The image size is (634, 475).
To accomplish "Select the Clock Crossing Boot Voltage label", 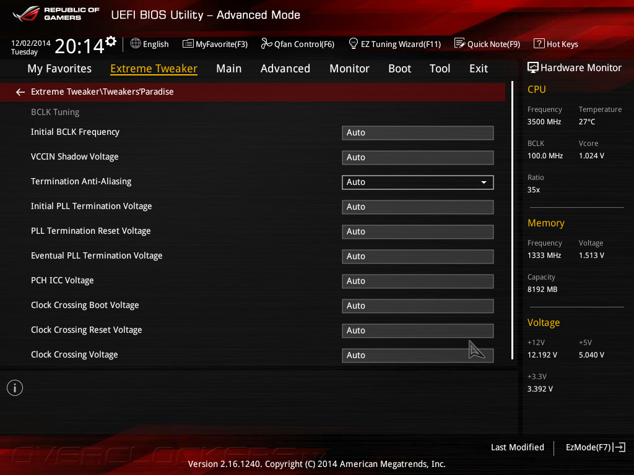I will [85, 305].
